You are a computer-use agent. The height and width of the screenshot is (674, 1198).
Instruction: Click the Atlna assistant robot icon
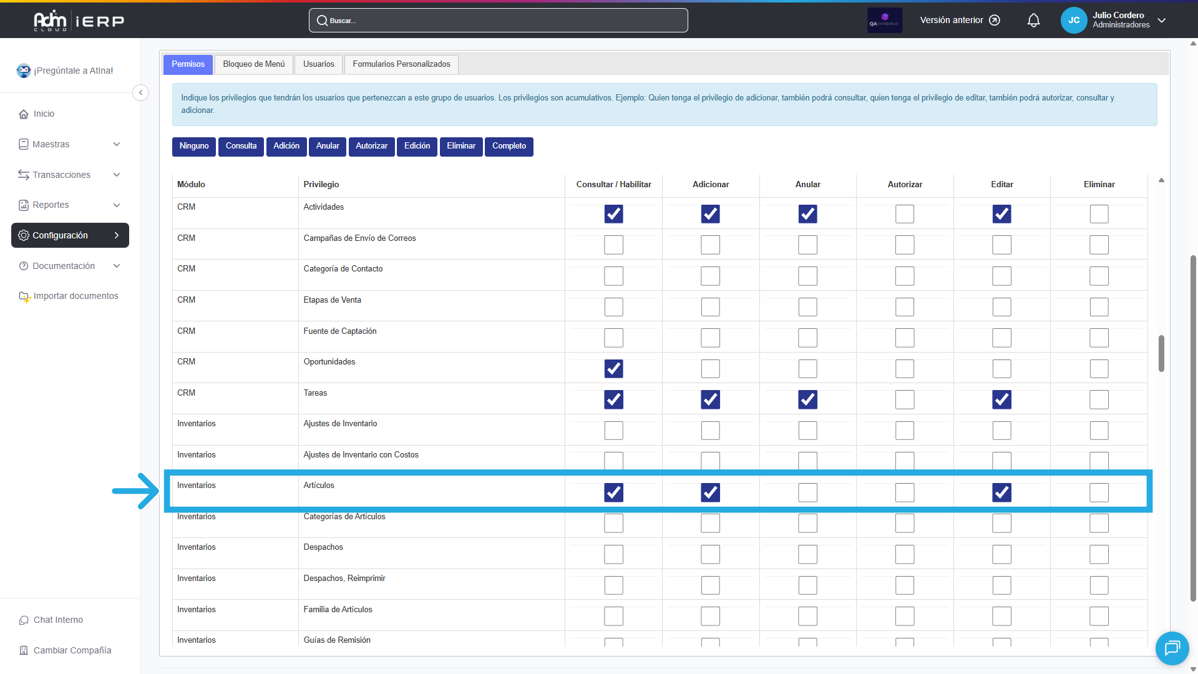click(x=24, y=71)
